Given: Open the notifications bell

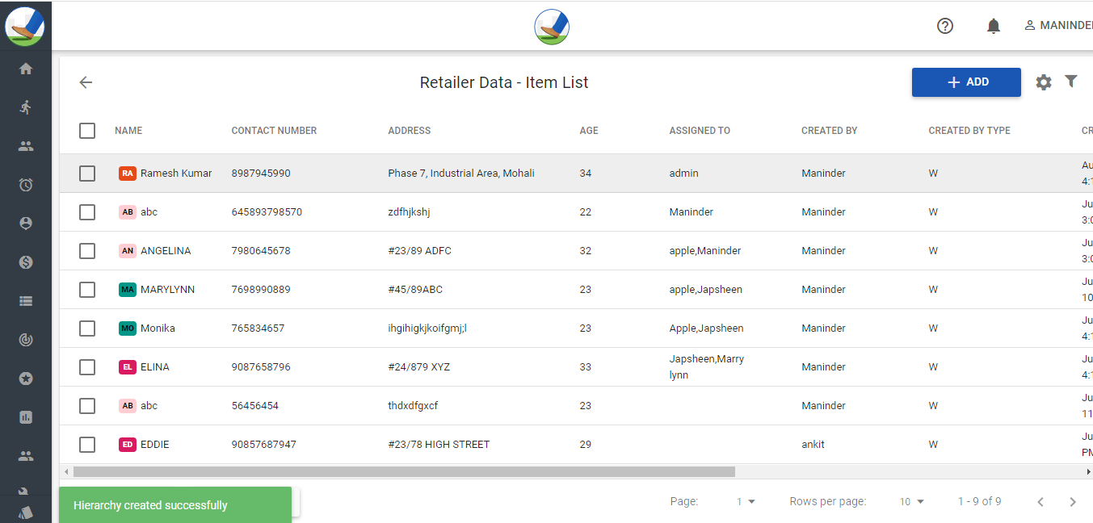Looking at the screenshot, I should pyautogui.click(x=994, y=26).
